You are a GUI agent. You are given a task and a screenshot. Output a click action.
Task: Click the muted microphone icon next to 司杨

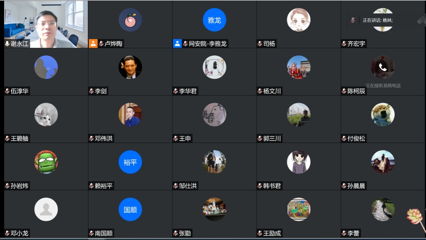coord(260,44)
